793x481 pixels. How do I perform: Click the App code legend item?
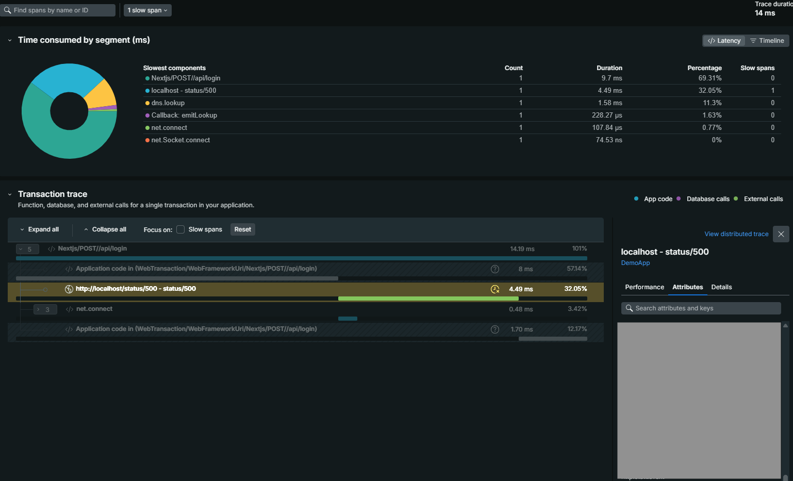(x=653, y=199)
